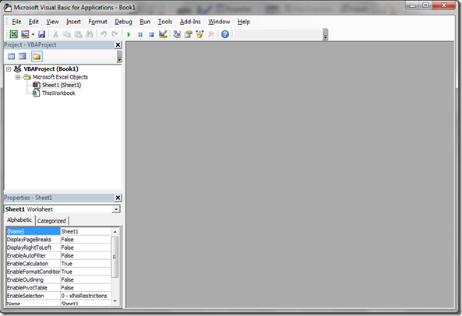Image resolution: width=462 pixels, height=316 pixels.
Task: Open Project Explorer toolbar icon
Action: (177, 34)
